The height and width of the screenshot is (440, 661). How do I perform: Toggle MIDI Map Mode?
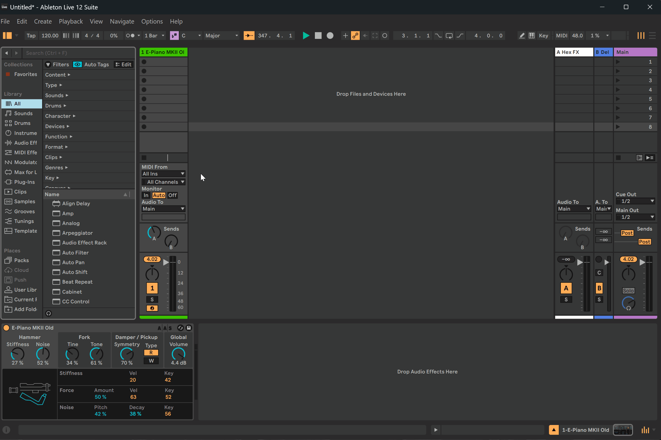[x=561, y=36]
